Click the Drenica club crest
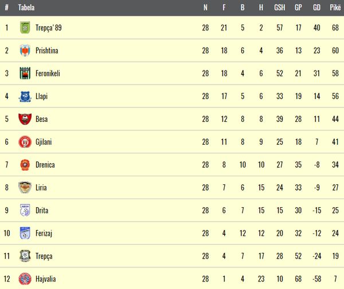Screen dimensions: 344x289 tap(25, 165)
